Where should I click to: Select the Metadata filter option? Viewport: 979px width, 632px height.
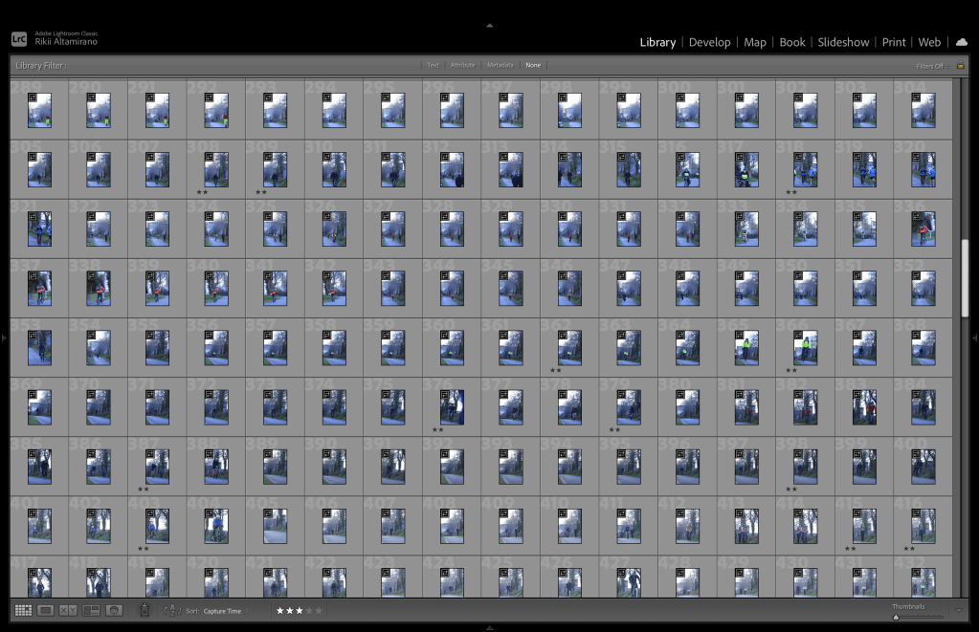[501, 65]
